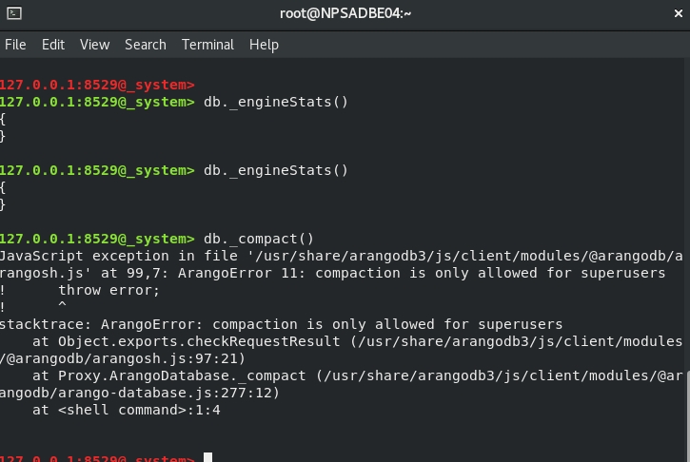Click the 'JavaScript exception in file' line

tap(342, 256)
